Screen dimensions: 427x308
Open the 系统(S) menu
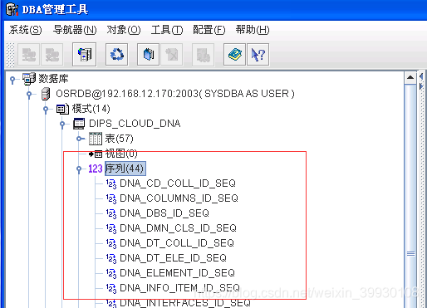(x=25, y=30)
